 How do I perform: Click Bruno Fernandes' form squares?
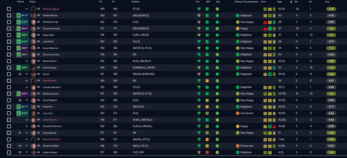[x=269, y=29]
